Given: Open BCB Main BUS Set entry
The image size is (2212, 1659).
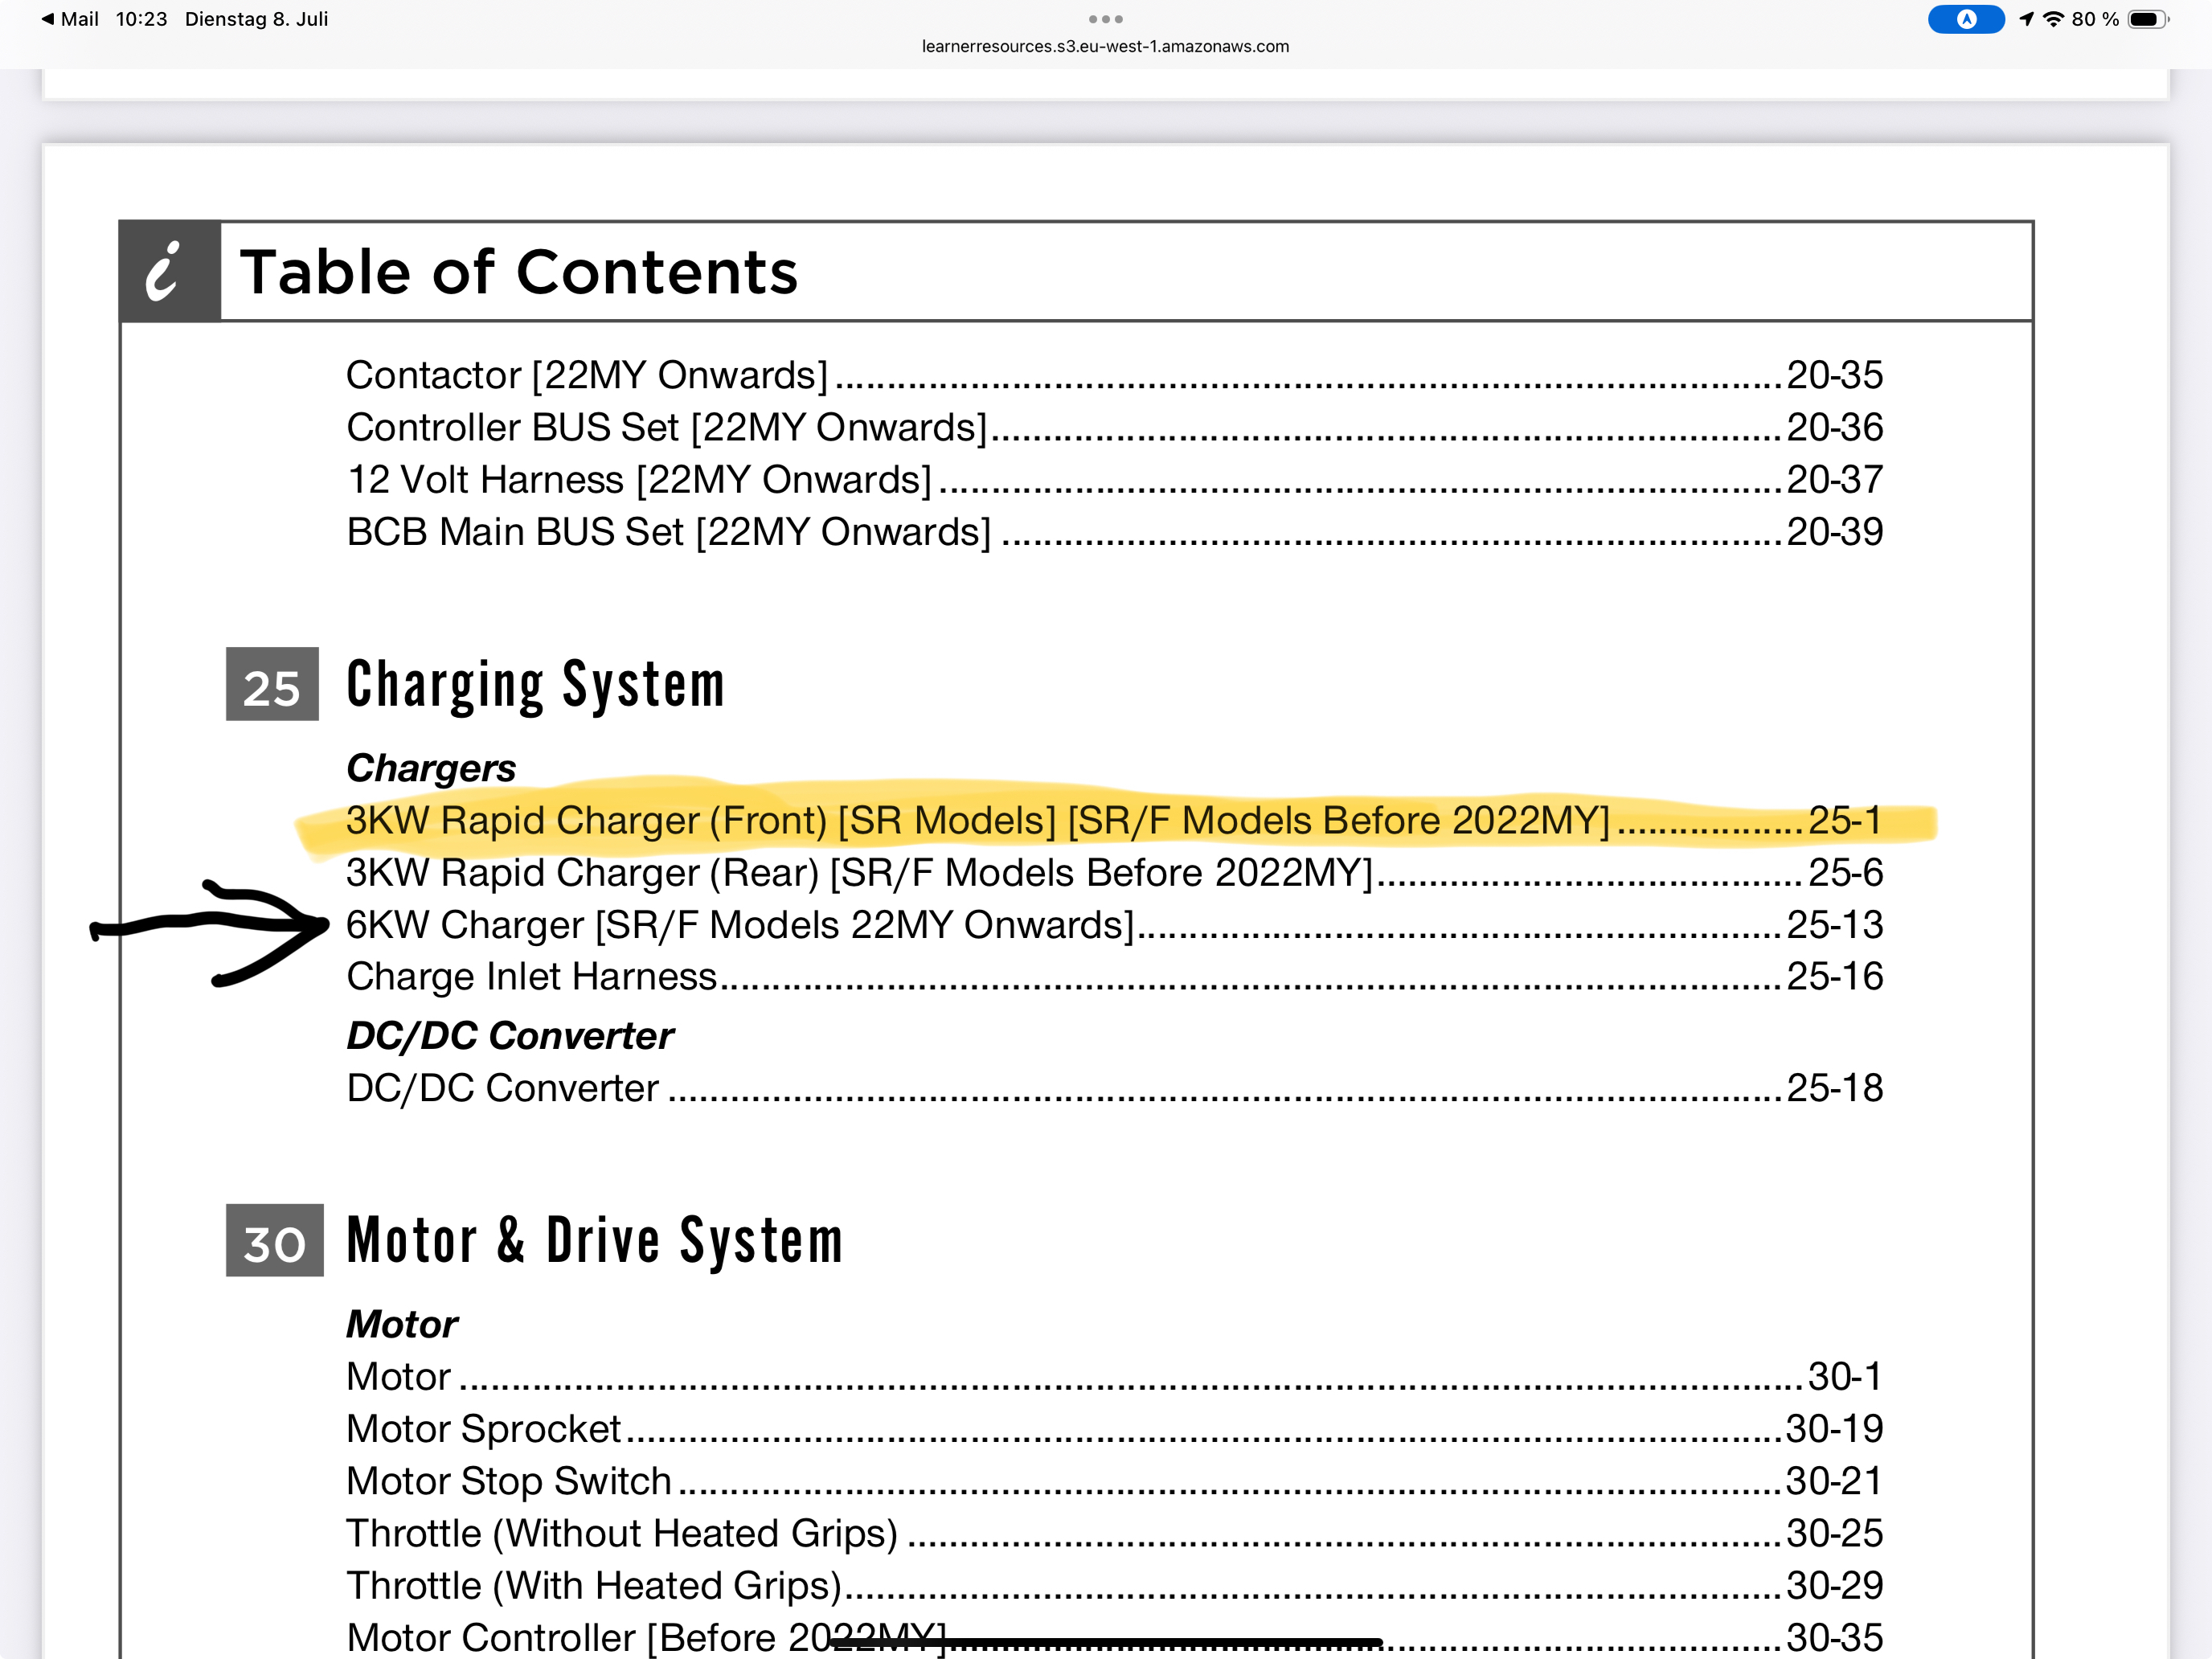Looking at the screenshot, I should pos(668,532).
